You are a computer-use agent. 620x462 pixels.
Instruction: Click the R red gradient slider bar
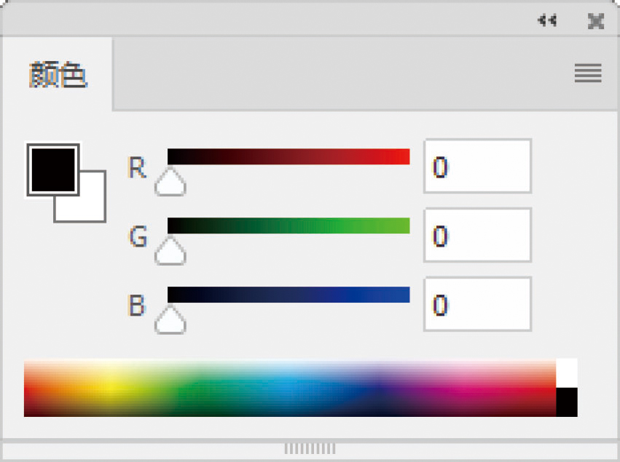coord(289,156)
